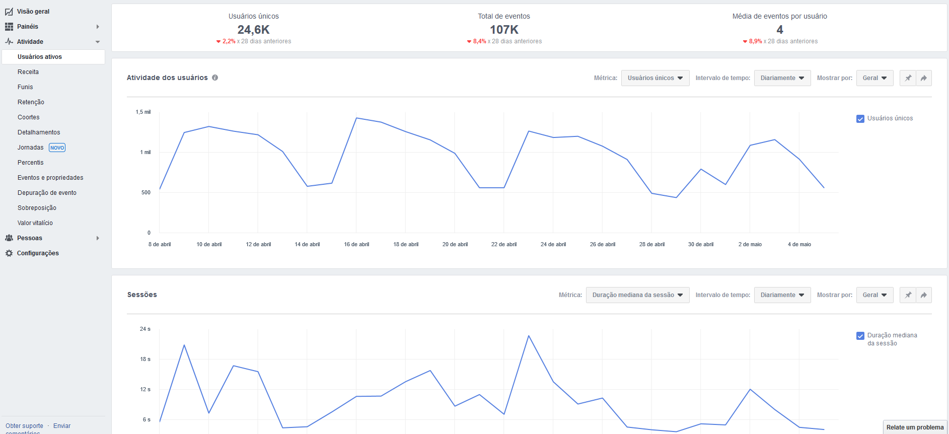Open Visão geral overview page
Screen dimensions: 949x434
click(33, 12)
